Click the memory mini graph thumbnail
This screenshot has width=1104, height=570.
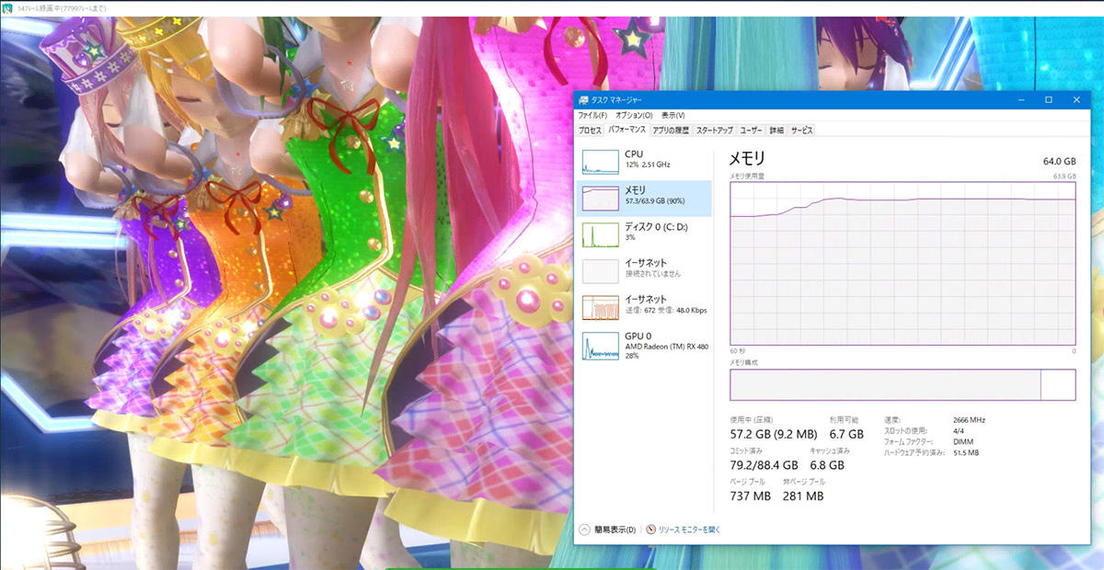[x=600, y=198]
